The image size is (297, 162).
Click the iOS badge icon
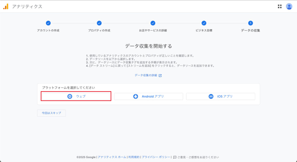click(211, 96)
